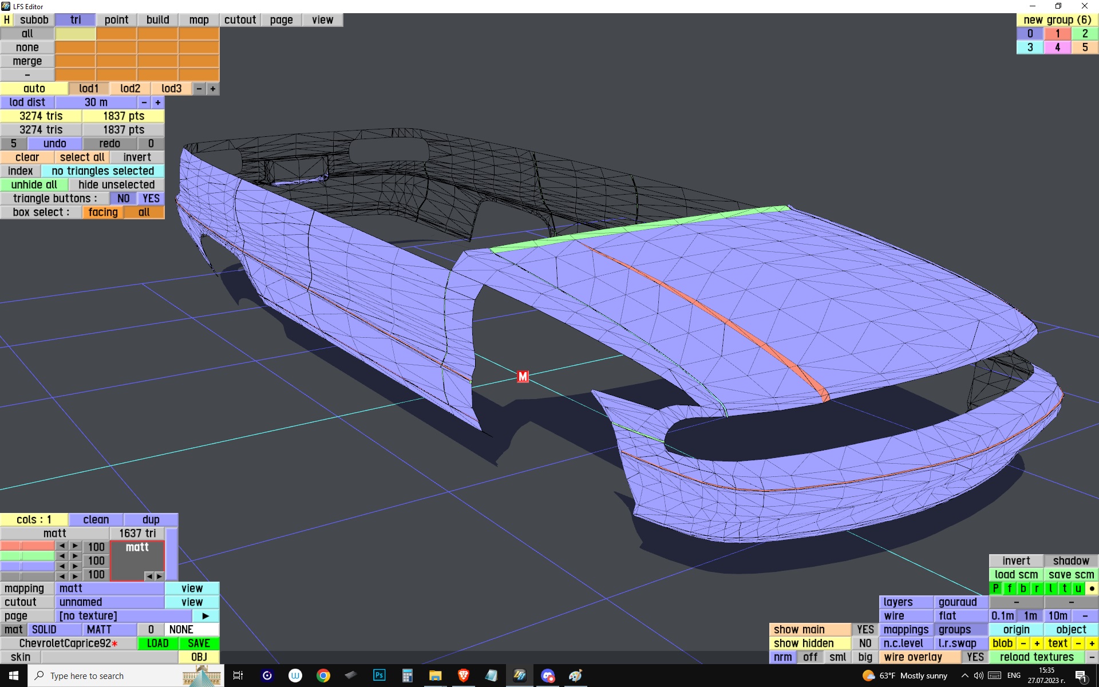Toggle show main YES button
Viewport: 1099px width, 687px height.
pos(865,630)
